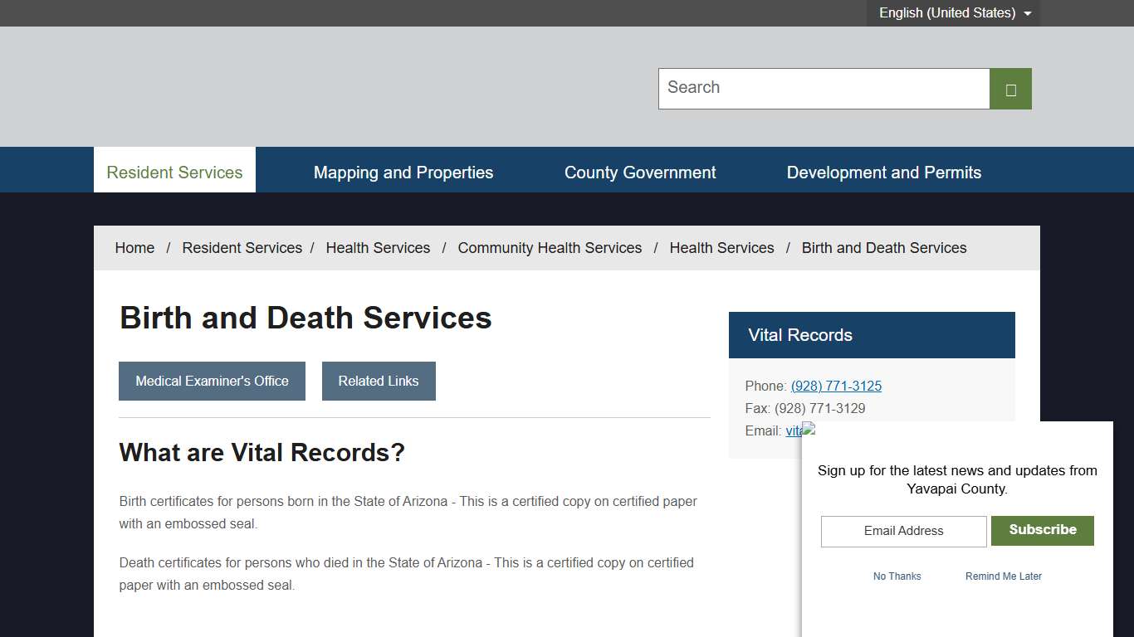Open the Resident Services navigation menu

(x=174, y=172)
